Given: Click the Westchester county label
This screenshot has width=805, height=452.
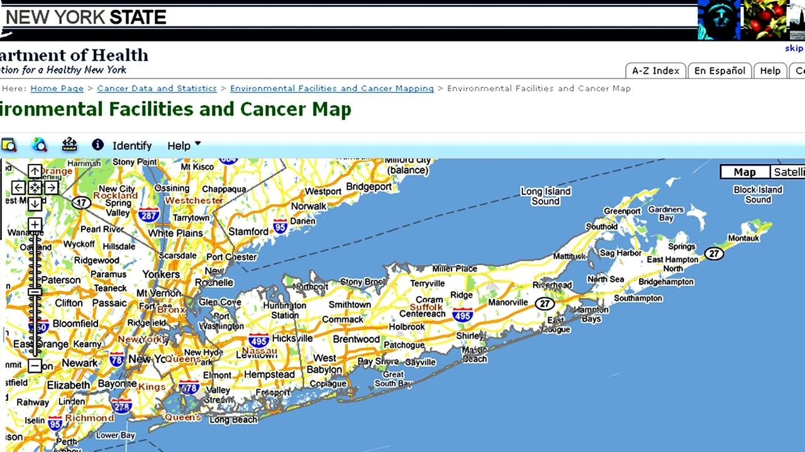Looking at the screenshot, I should coord(194,201).
